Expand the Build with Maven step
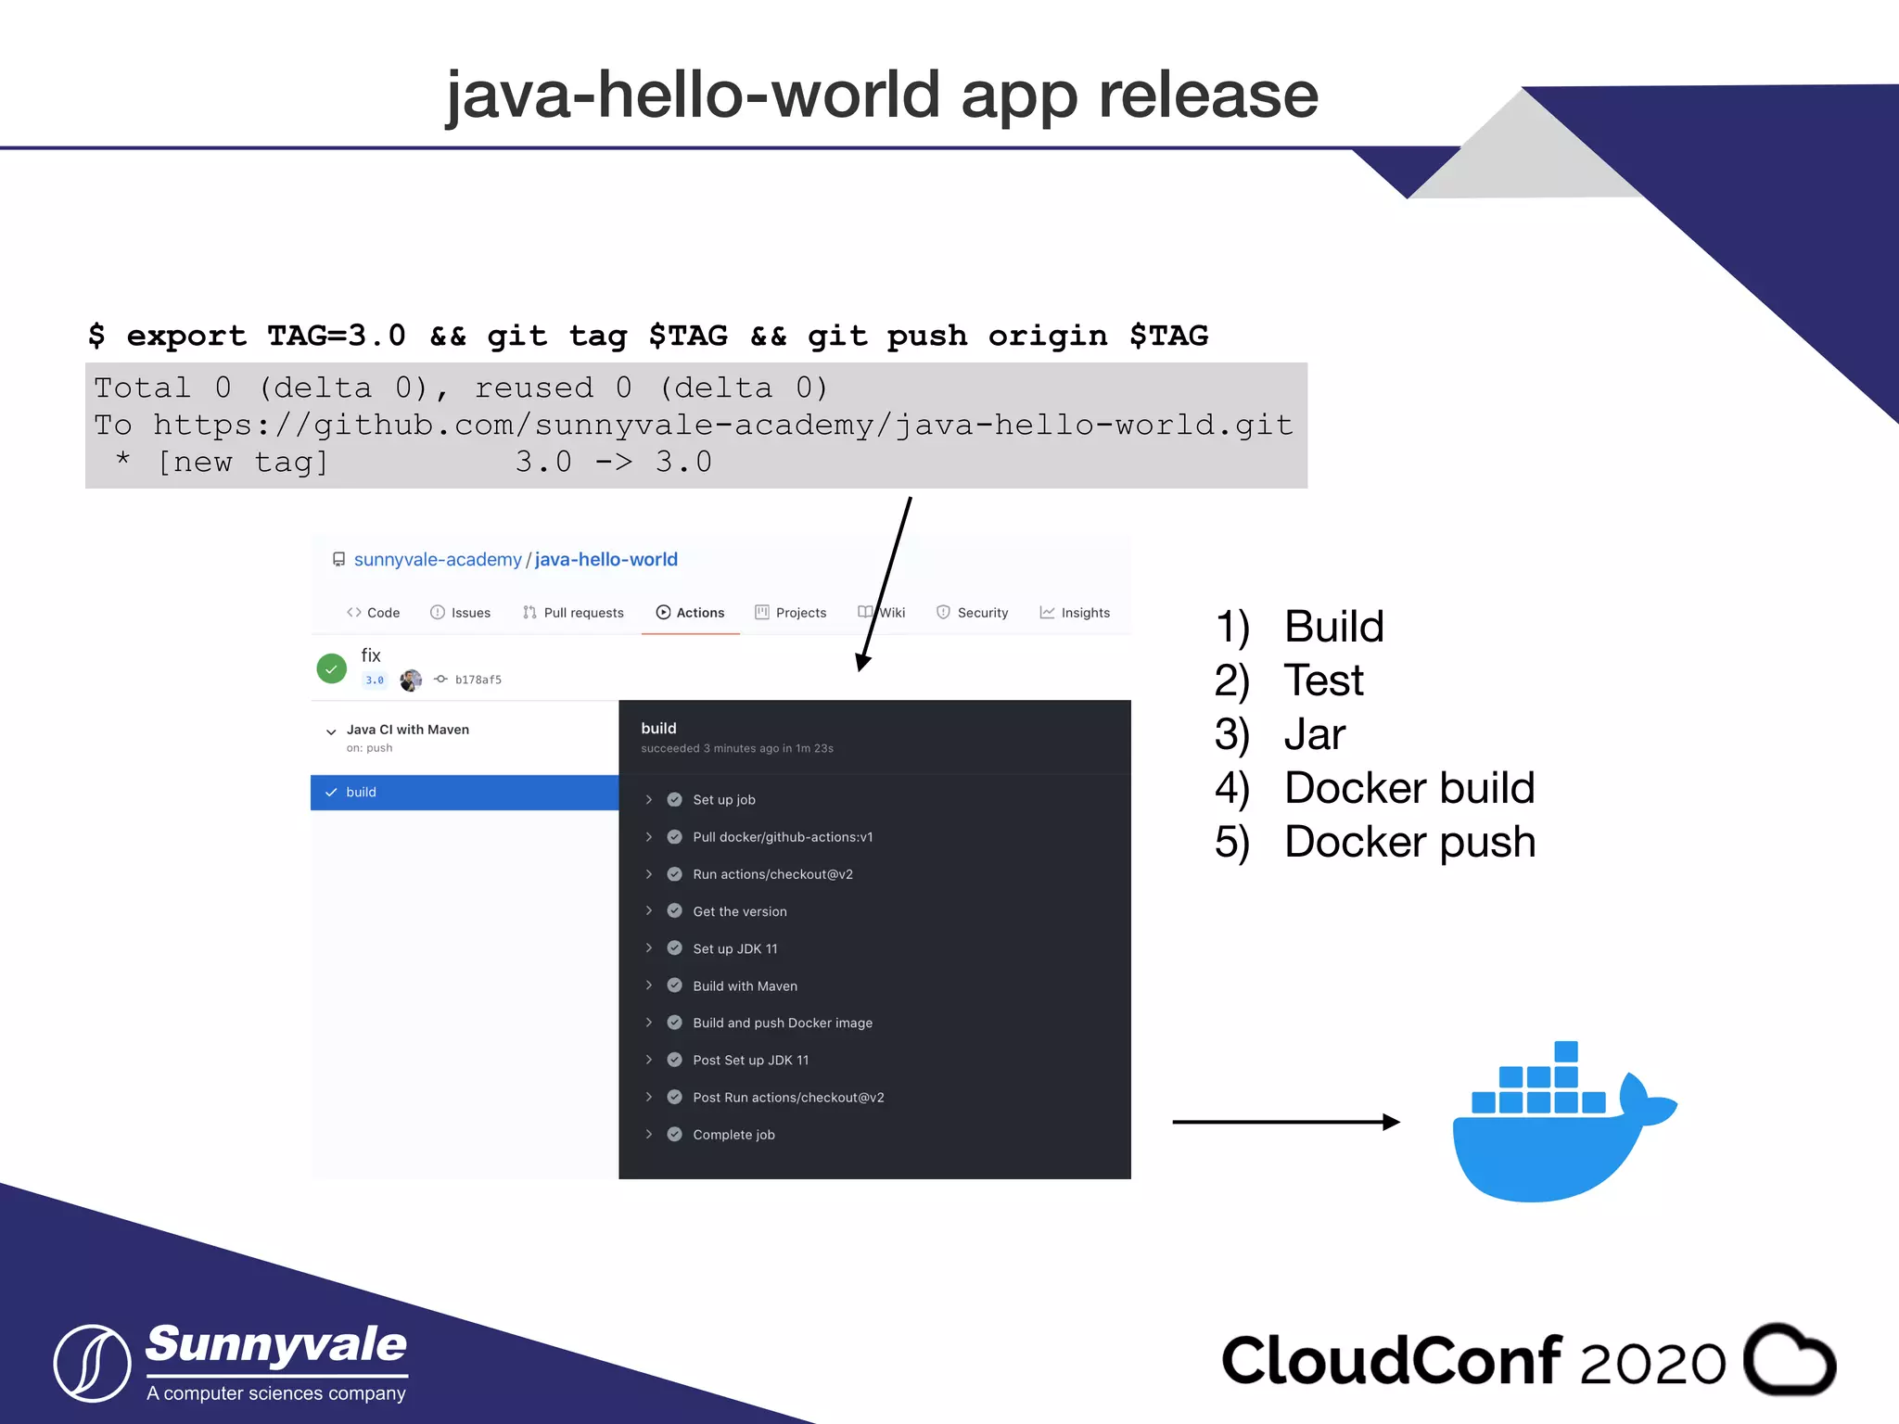The height and width of the screenshot is (1424, 1899). [649, 985]
